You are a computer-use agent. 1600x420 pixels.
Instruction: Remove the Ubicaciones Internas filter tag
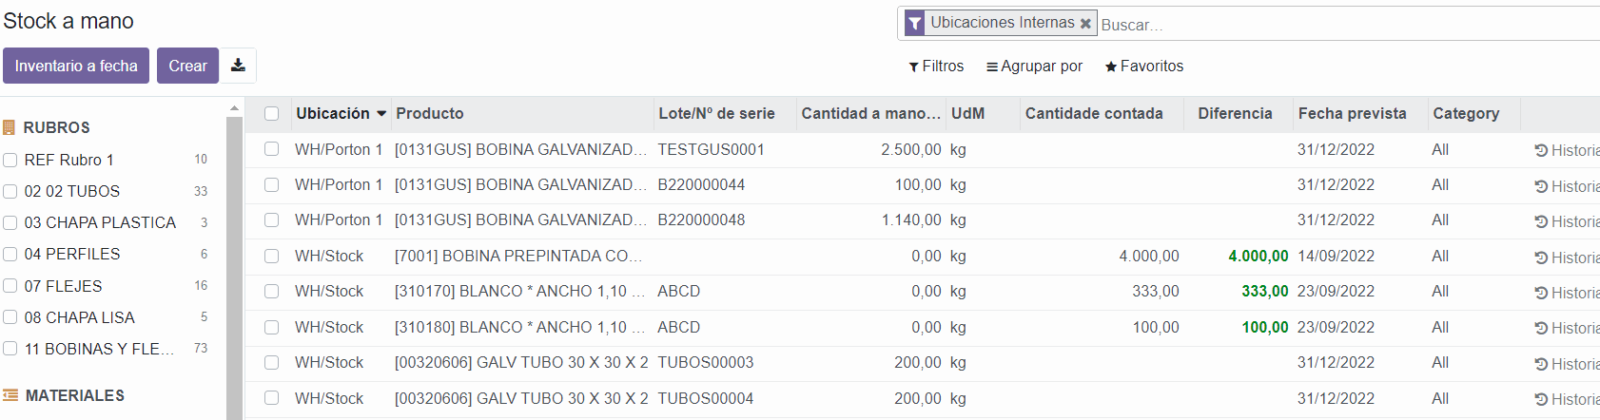(x=1085, y=23)
